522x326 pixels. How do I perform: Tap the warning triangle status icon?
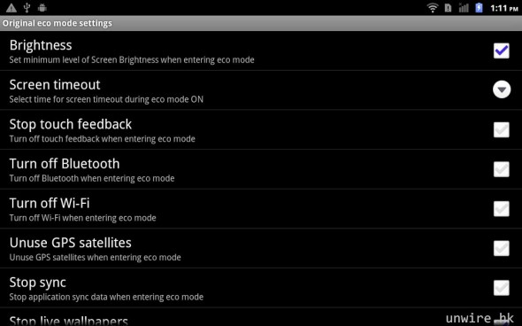tap(12, 8)
